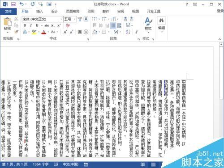Click 中文(中国) language in status bar
This screenshot has height=168, width=224.
[x=70, y=164]
